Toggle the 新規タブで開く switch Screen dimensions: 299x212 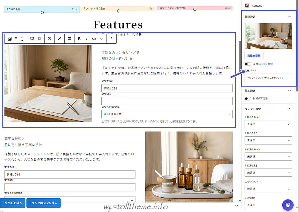(x=248, y=99)
